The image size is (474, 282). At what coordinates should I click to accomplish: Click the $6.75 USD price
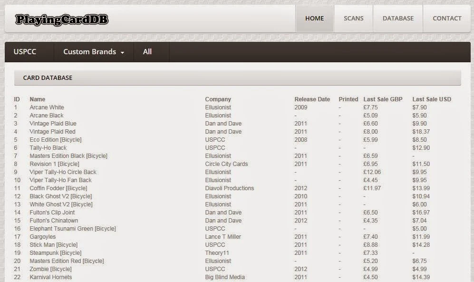420,261
